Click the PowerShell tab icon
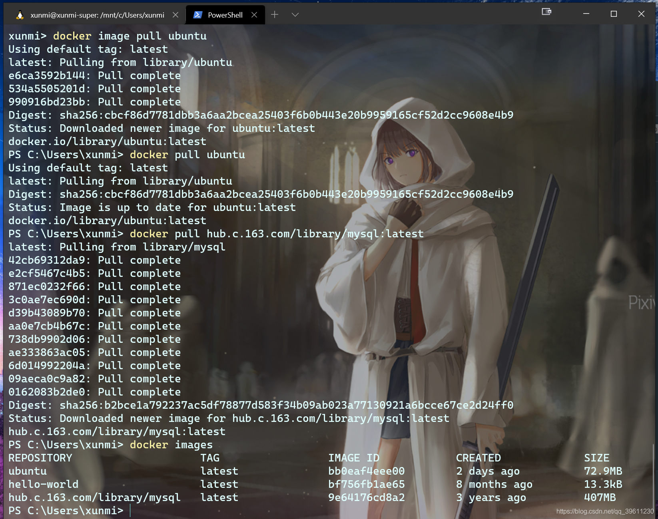 [x=197, y=15]
